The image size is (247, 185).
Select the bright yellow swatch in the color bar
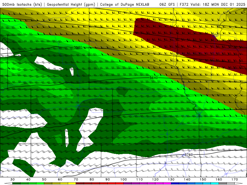(72, 183)
